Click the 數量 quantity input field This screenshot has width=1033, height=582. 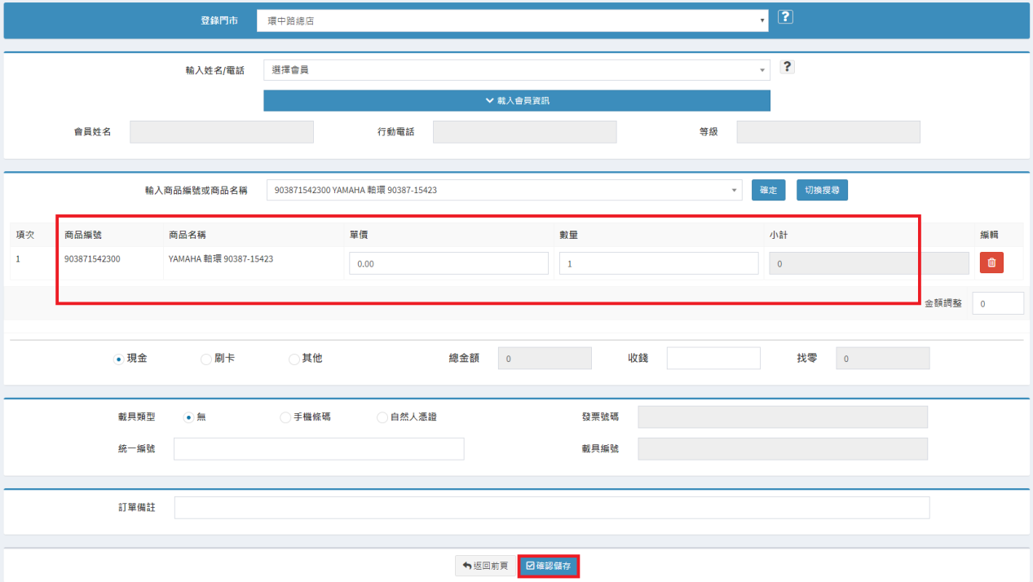pyautogui.click(x=658, y=263)
